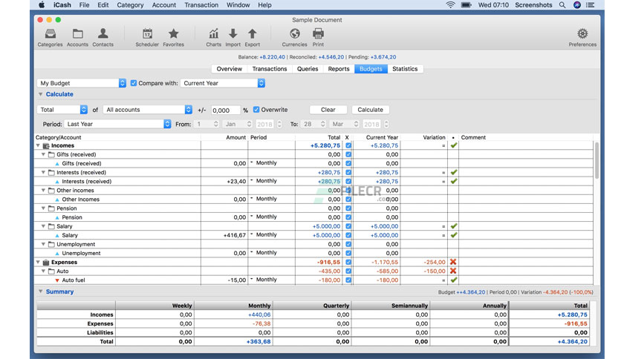This screenshot has height=359, width=621.
Task: Open the Favorites star icon
Action: coord(174,33)
